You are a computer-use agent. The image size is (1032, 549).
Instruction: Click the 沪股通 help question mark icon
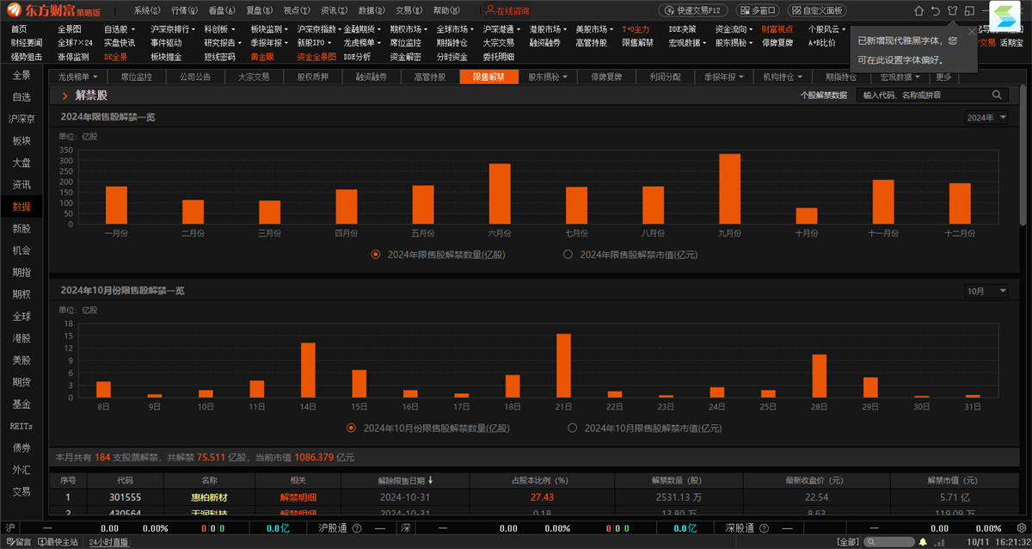click(356, 528)
